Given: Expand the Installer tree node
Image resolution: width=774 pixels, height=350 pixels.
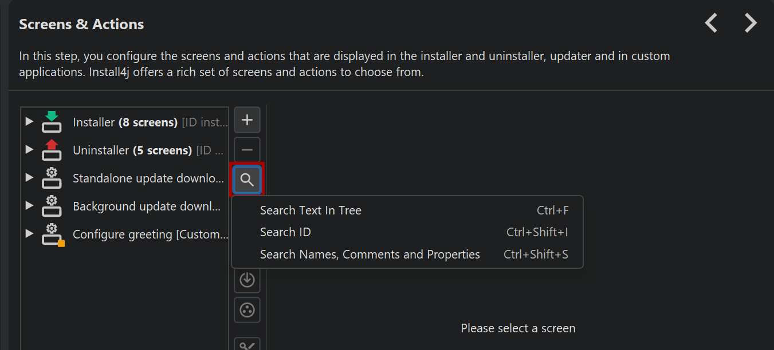Looking at the screenshot, I should 29,122.
